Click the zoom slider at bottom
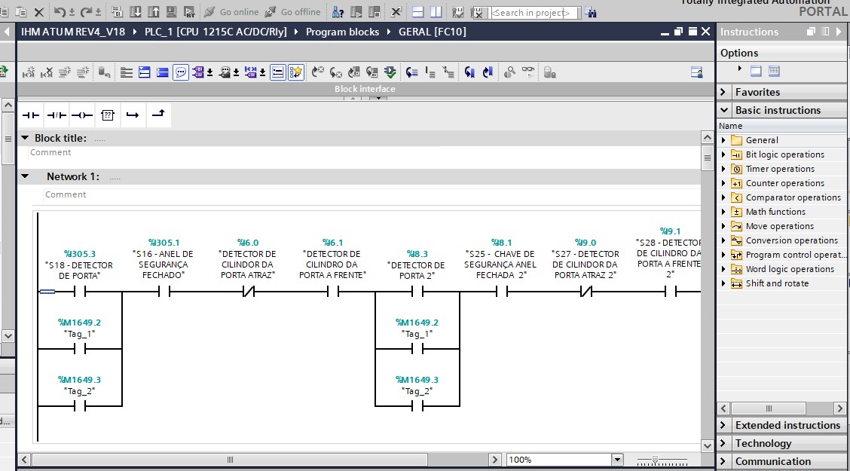 coord(656,460)
